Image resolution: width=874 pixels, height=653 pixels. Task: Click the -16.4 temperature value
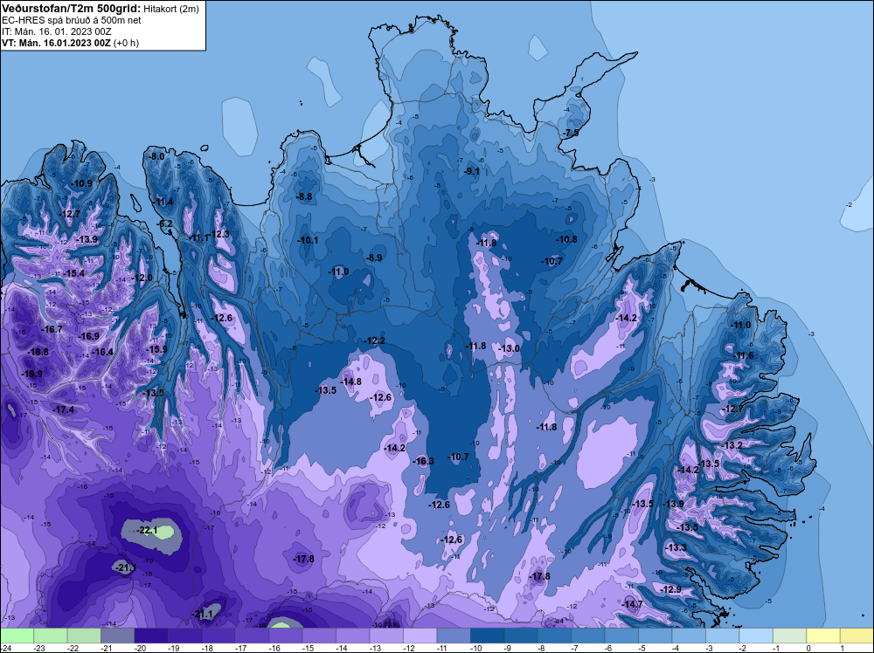pyautogui.click(x=102, y=352)
